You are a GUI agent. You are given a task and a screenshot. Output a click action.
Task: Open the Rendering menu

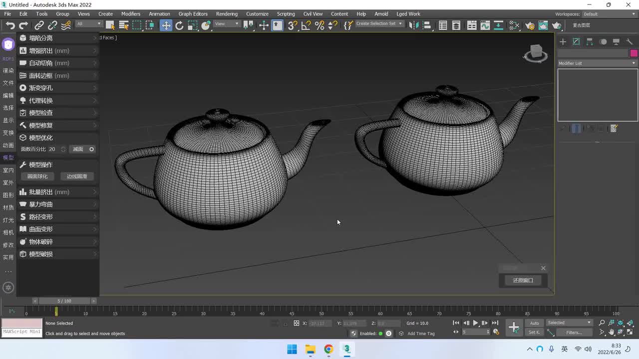click(227, 14)
